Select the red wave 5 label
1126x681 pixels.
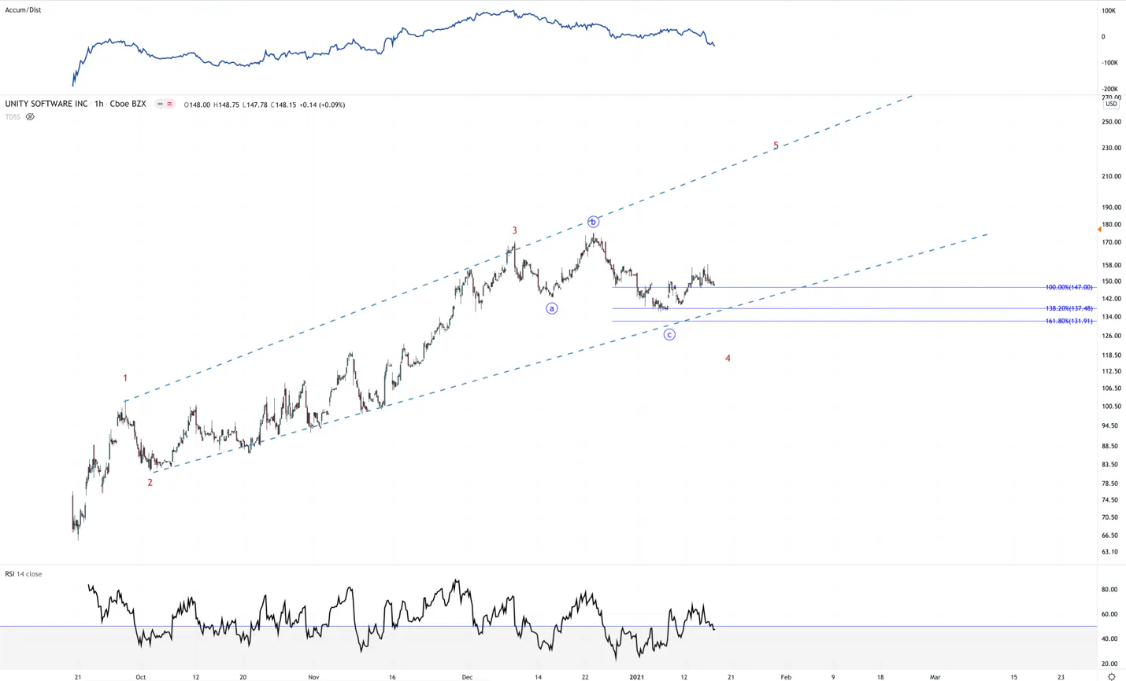click(776, 145)
